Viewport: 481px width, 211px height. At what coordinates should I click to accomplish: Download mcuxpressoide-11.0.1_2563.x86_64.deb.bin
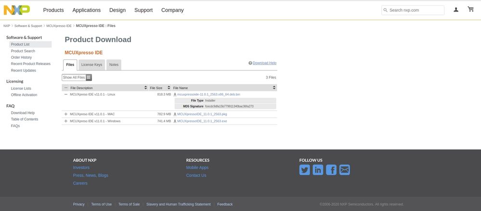pos(208,94)
